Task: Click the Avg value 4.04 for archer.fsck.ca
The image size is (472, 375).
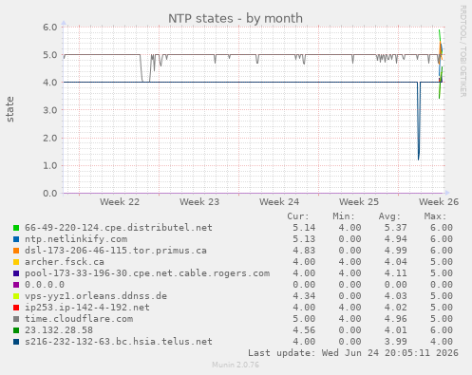Action: (x=396, y=262)
